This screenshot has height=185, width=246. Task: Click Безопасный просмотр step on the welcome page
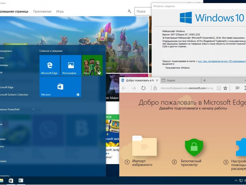pos(191,163)
